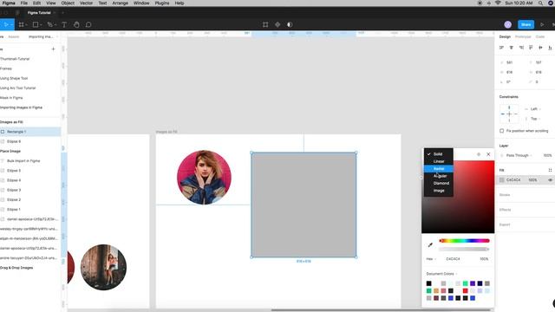Click the fill styles four-dot icon
Screen dimensions: 555x312
pyautogui.click(x=550, y=170)
